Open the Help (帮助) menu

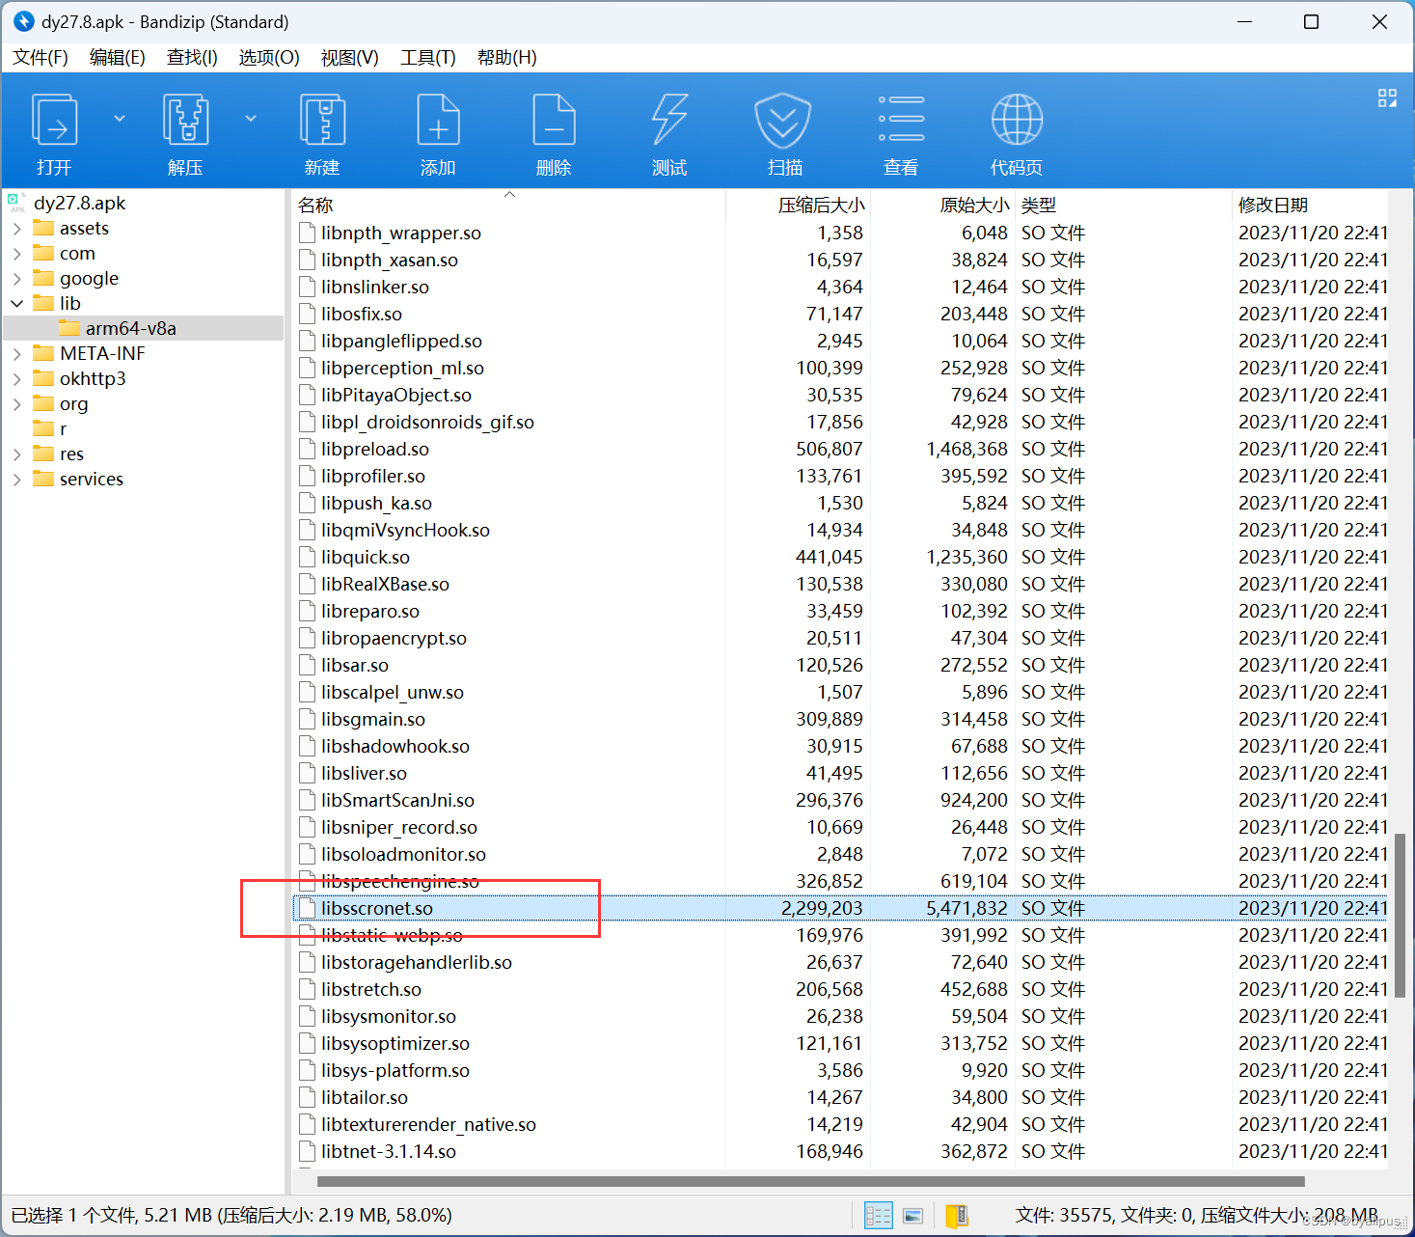[507, 58]
